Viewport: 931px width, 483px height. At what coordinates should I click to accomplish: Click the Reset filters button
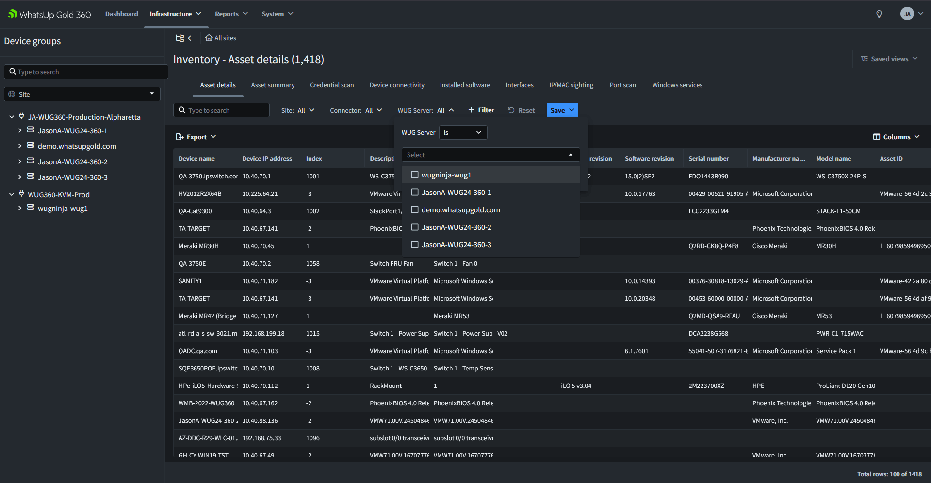pos(522,110)
